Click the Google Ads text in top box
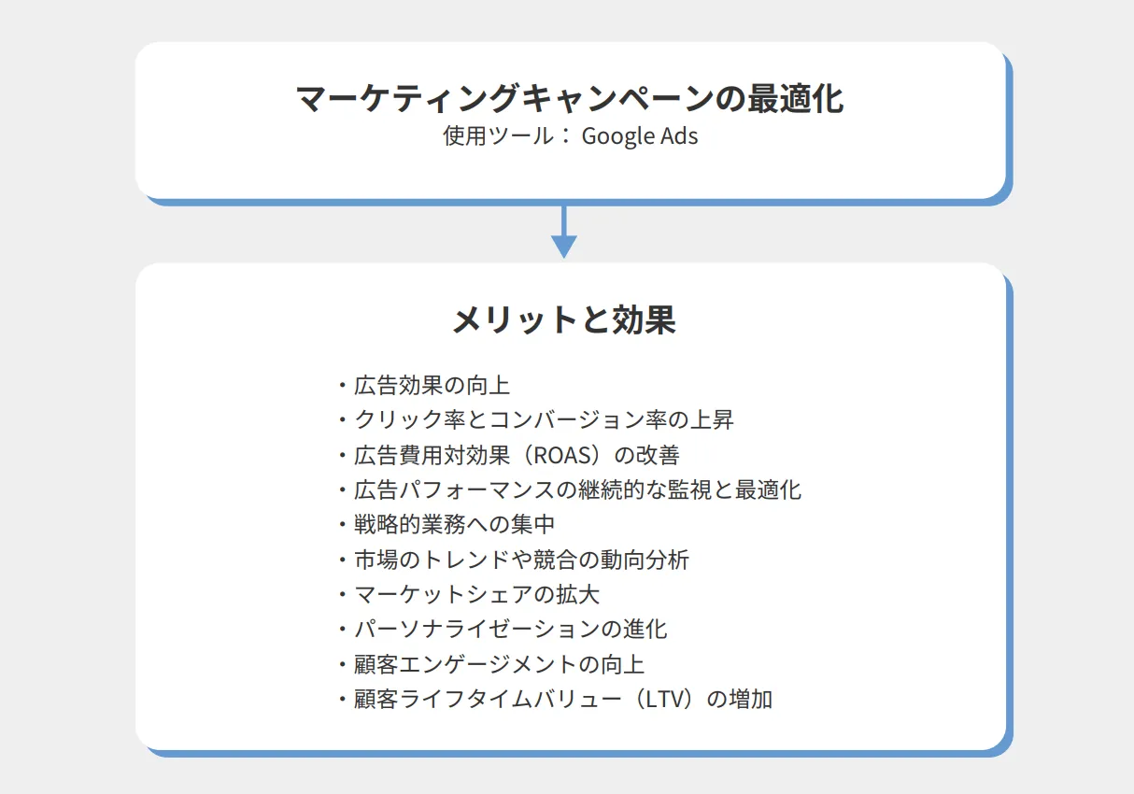Screen dimensions: 1134x794 (x=640, y=136)
